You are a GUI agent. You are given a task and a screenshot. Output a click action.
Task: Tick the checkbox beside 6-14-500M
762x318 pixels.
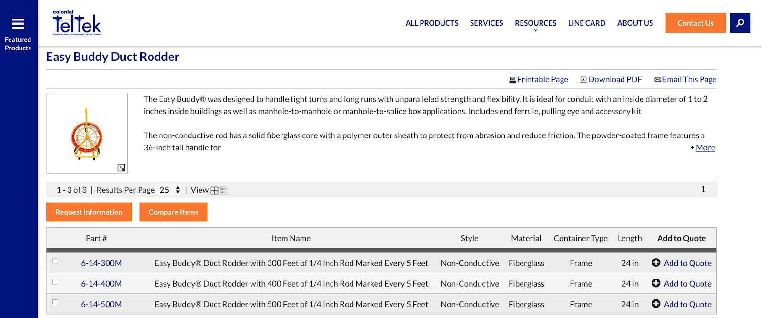[x=55, y=302]
